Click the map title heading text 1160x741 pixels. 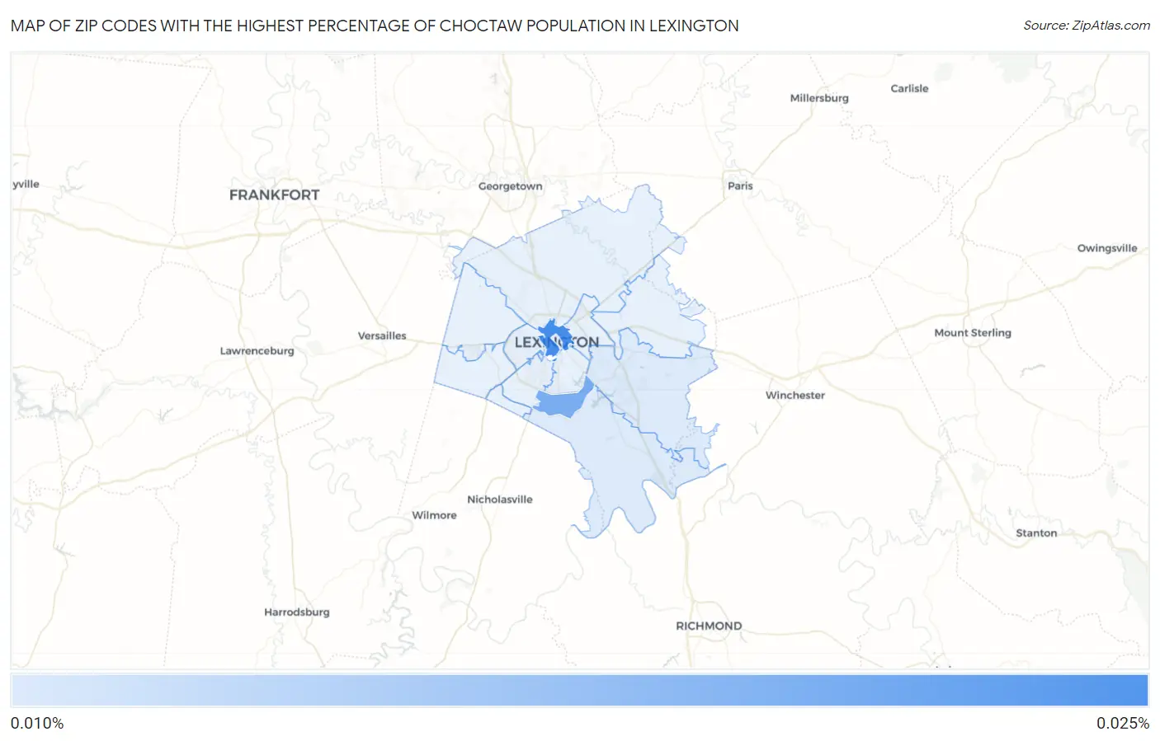click(x=375, y=26)
